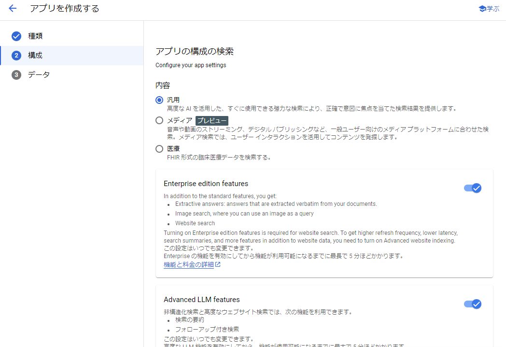The width and height of the screenshot is (506, 347).
Task: Open the external link icon after 機能と料金の詳細
Action: [x=217, y=264]
